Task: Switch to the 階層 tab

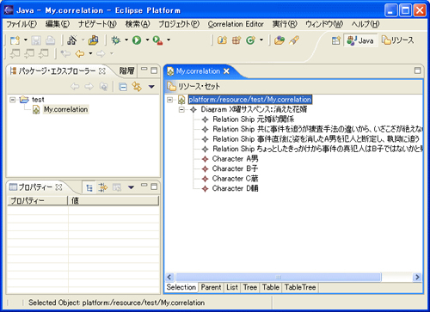Action: coord(126,70)
